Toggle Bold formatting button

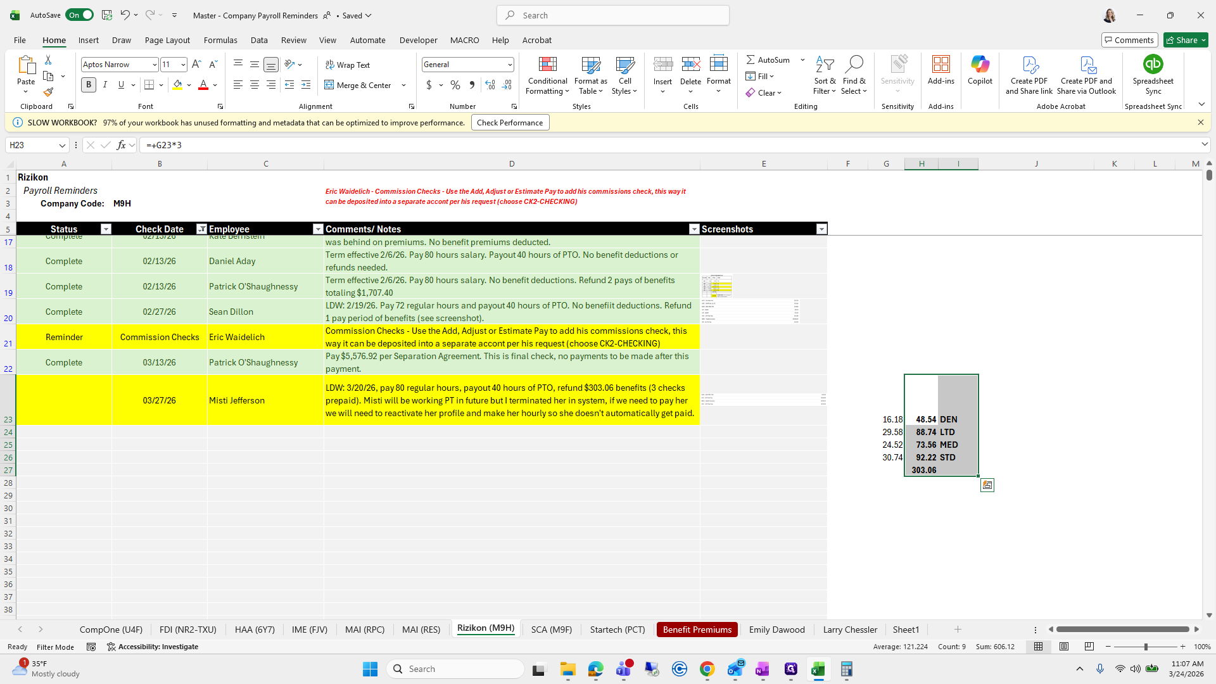click(89, 85)
